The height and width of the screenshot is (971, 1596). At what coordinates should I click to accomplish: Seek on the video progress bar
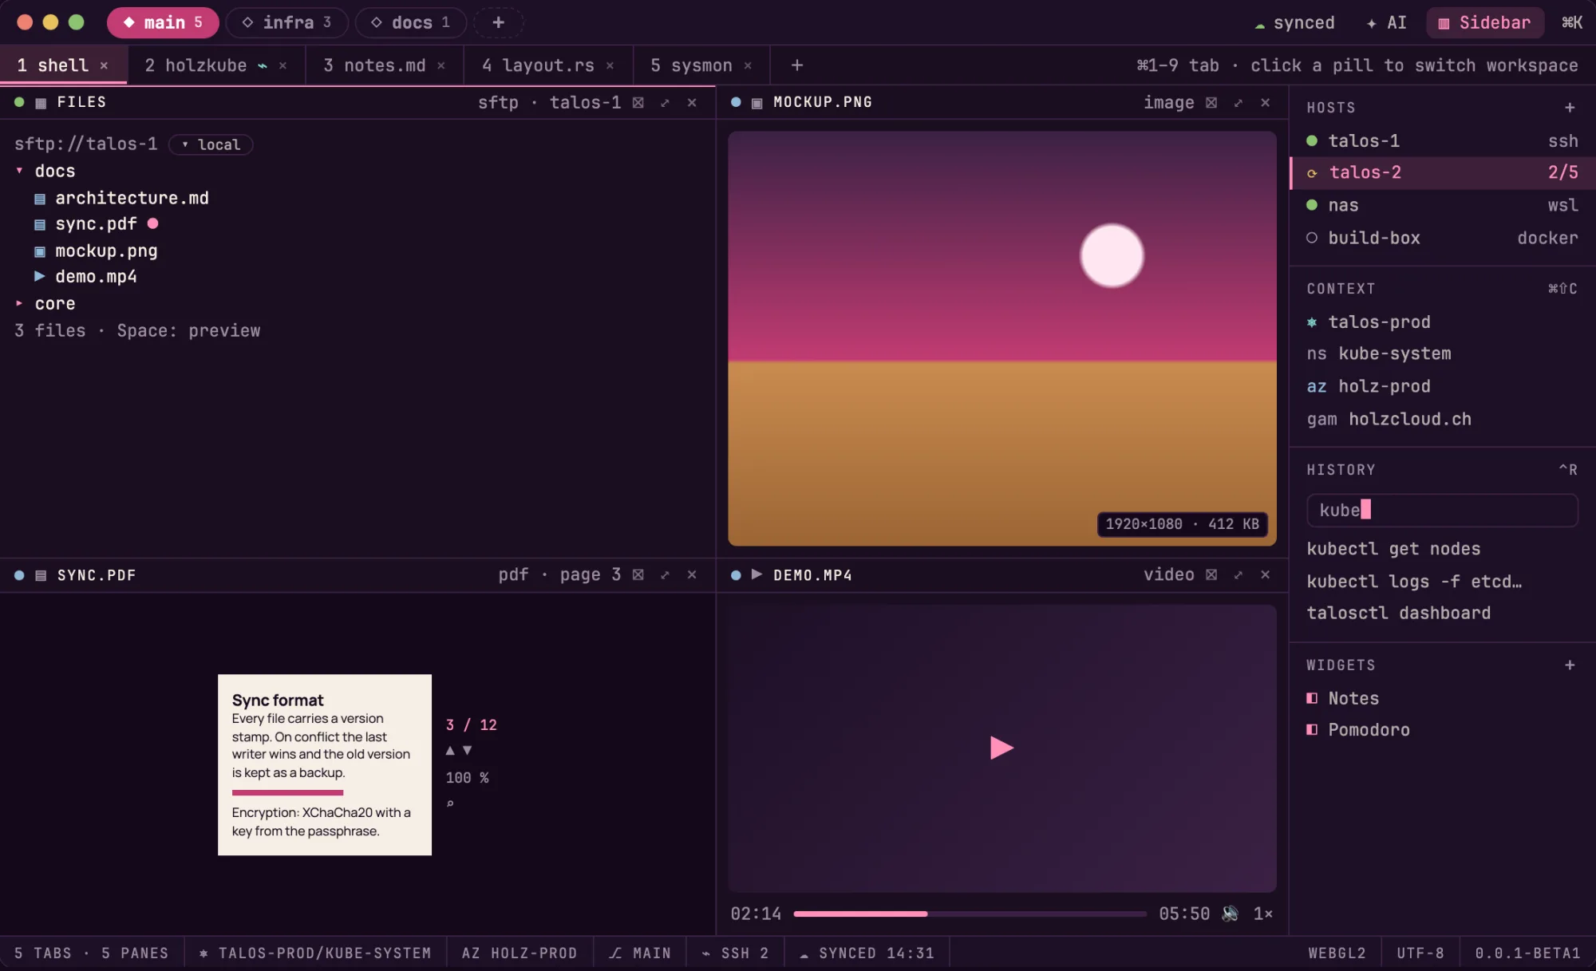pyautogui.click(x=970, y=914)
